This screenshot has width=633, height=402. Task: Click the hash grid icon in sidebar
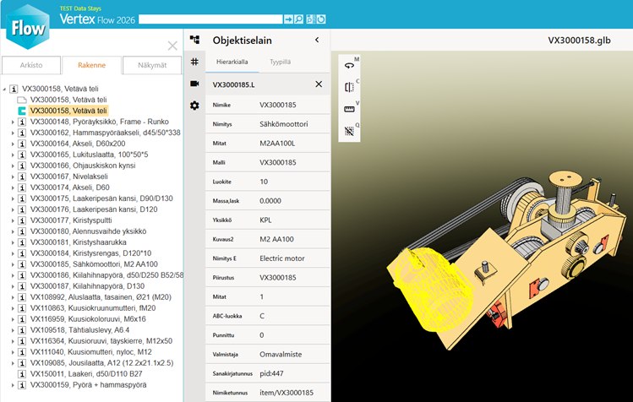(x=194, y=62)
